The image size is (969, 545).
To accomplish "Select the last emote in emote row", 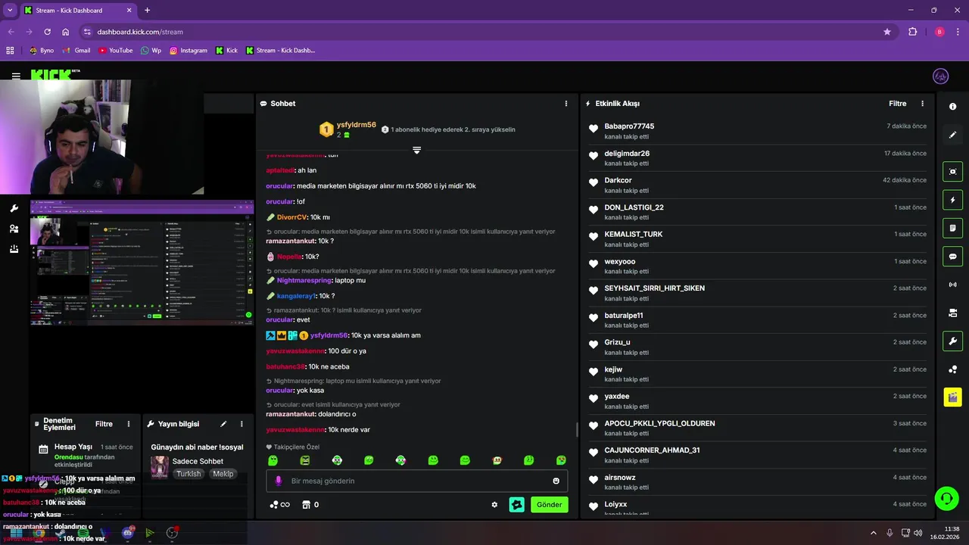I will pos(561,460).
